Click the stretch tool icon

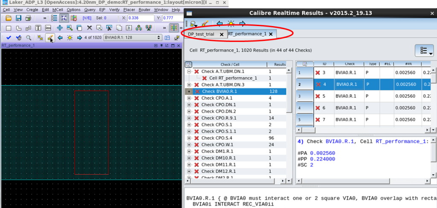coord(70,28)
